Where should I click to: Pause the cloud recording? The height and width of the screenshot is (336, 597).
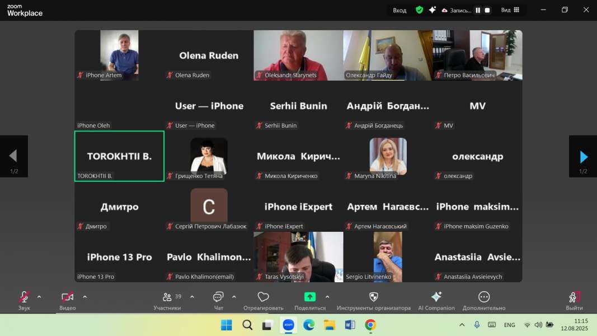478,10
